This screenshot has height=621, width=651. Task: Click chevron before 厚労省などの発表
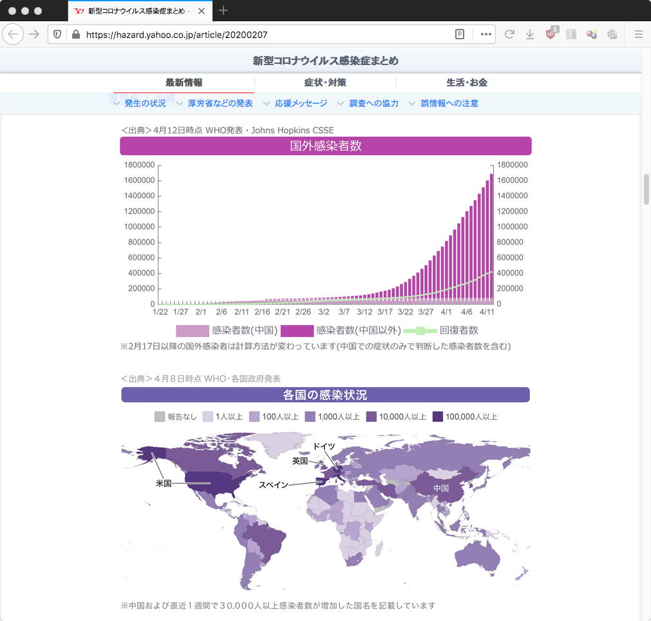pyautogui.click(x=180, y=104)
